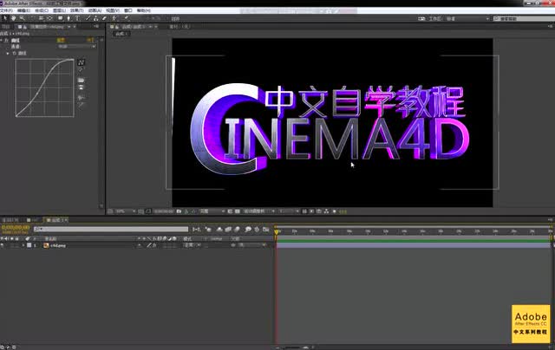Open a curves file via folder icon
The width and height of the screenshot is (555, 350).
point(81,80)
